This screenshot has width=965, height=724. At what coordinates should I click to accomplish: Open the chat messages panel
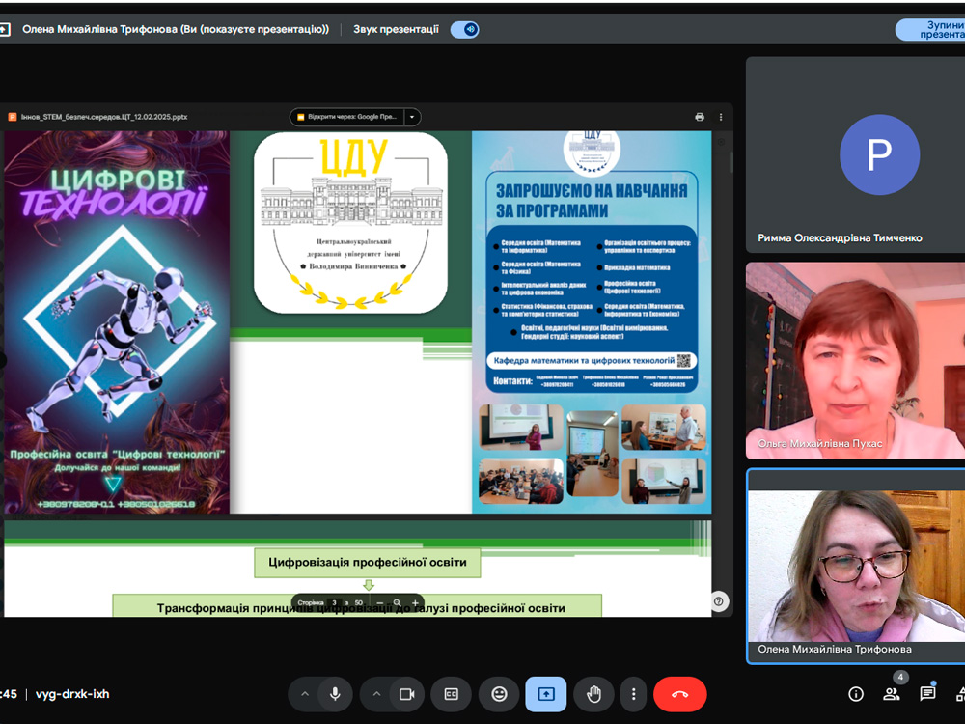[x=927, y=694]
